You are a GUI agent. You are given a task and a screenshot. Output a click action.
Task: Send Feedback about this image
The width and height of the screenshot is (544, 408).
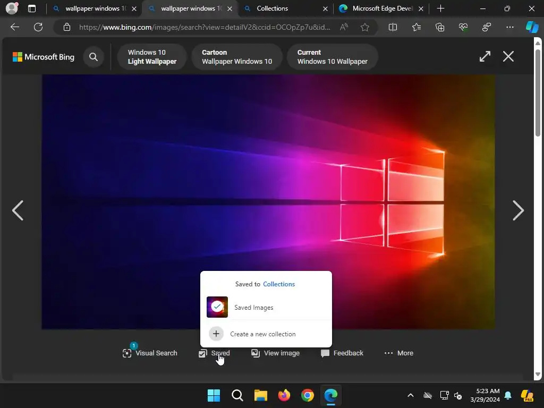342,353
